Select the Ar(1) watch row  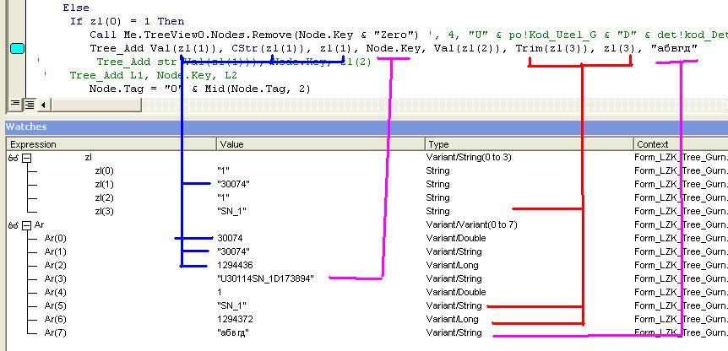coord(367,251)
